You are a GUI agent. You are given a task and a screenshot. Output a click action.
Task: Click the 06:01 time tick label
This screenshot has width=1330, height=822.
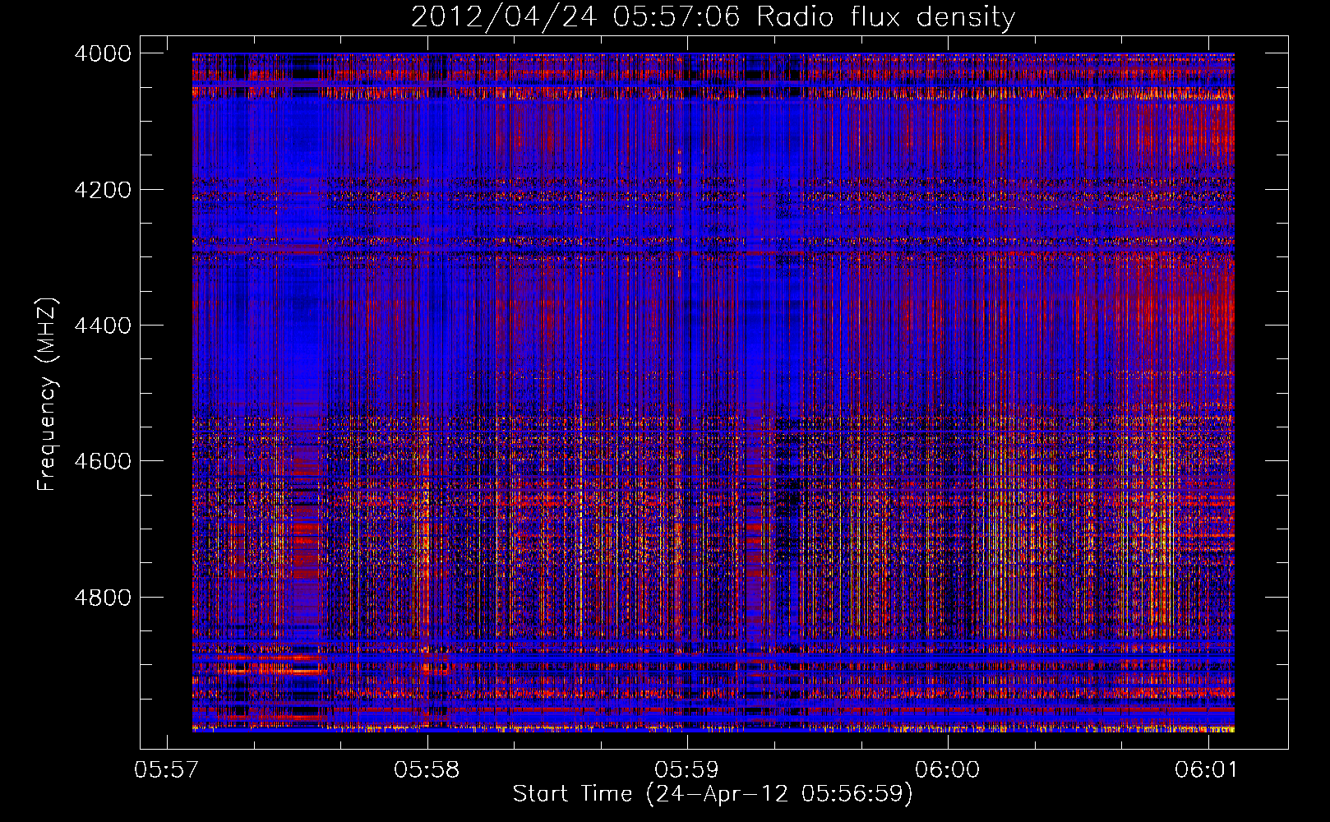1207,770
